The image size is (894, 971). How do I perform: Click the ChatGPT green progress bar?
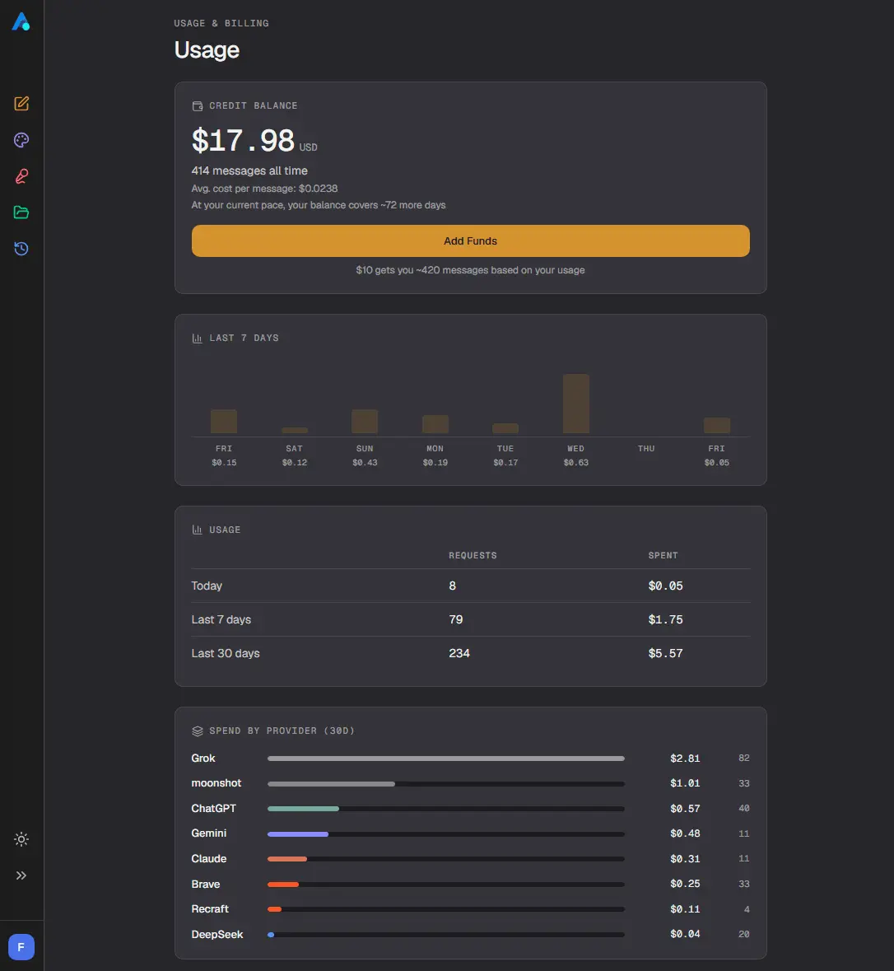445,809
